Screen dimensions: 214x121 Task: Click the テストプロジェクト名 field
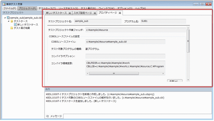pyautogui.click(x=98, y=21)
